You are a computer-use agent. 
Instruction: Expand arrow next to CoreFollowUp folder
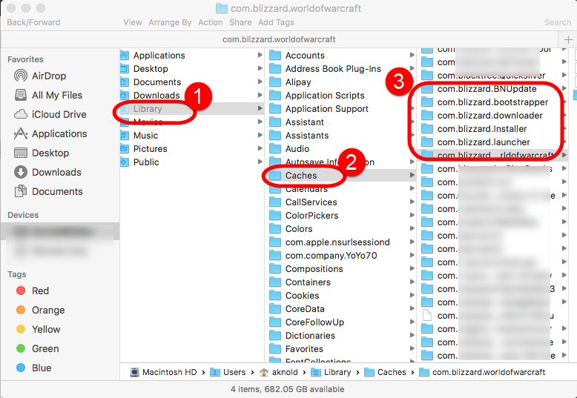(412, 322)
